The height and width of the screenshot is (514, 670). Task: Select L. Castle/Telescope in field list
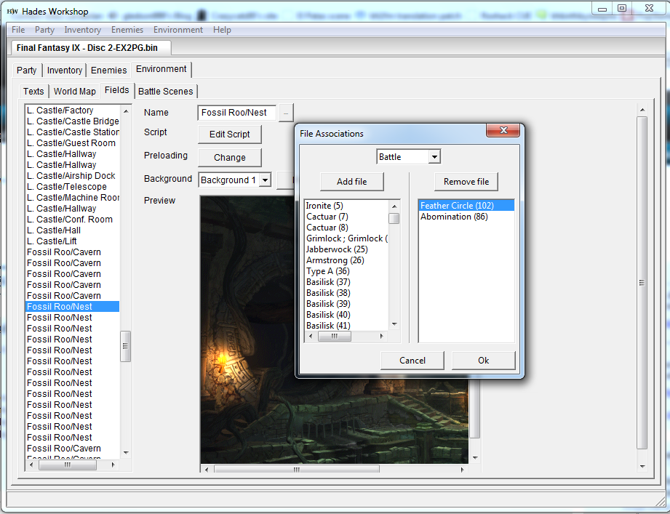pos(73,187)
